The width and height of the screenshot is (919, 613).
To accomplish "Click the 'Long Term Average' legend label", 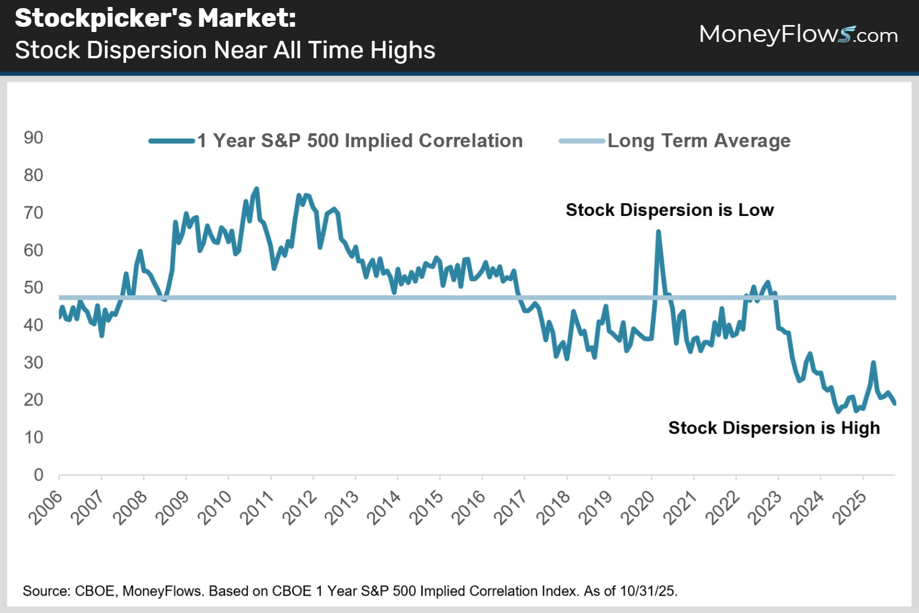I will pos(699,141).
